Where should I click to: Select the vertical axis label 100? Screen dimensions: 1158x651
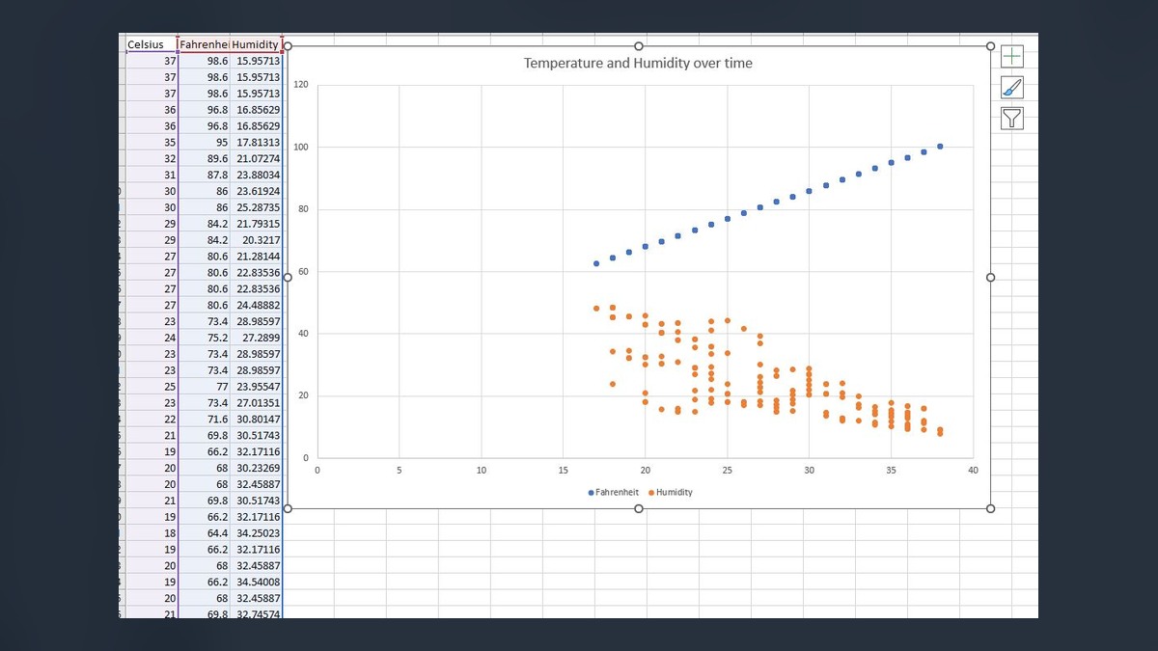click(300, 148)
